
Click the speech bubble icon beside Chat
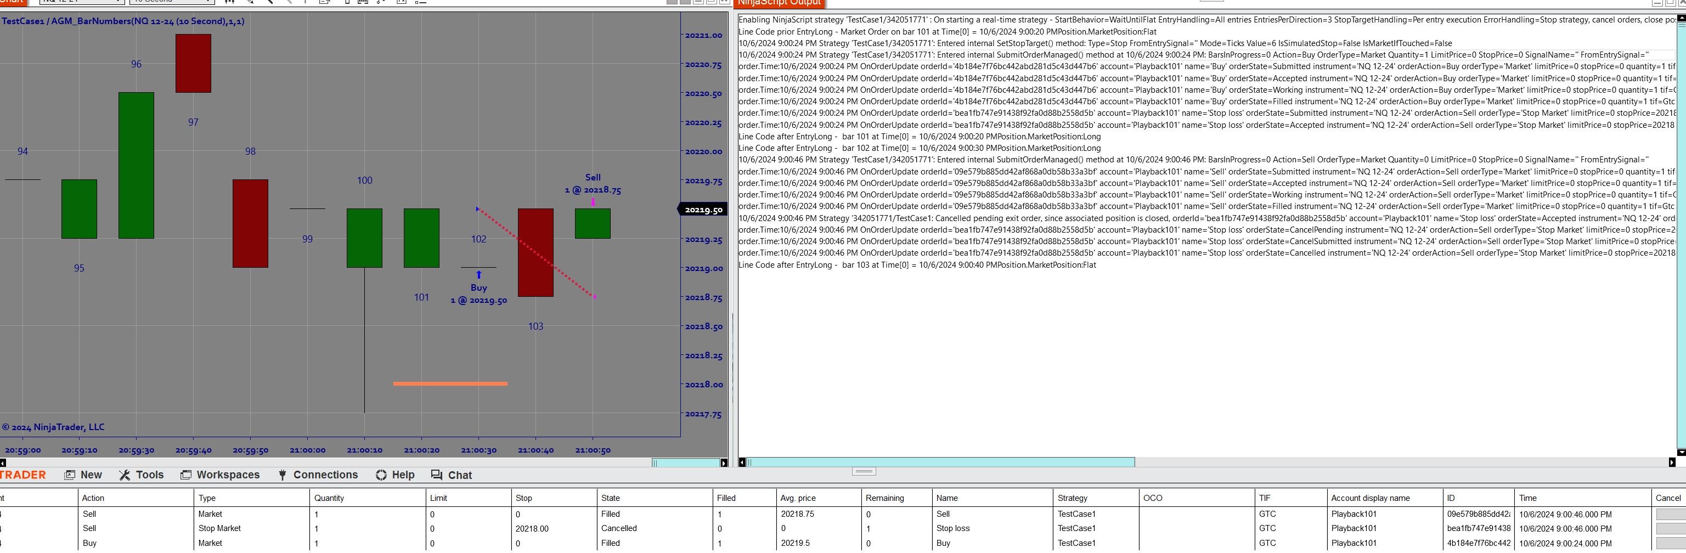click(x=435, y=475)
